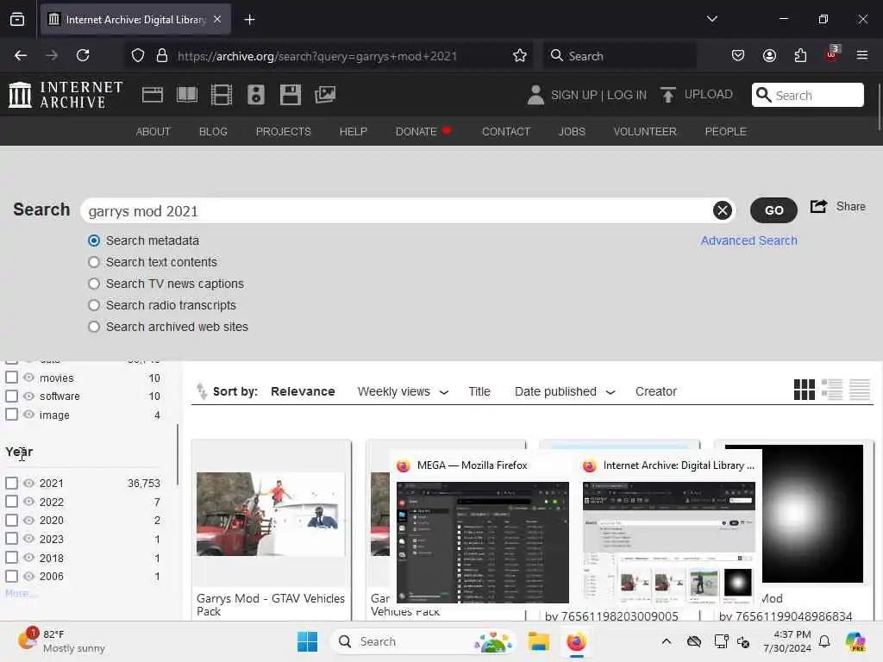Select the Search text contents option

(x=94, y=262)
